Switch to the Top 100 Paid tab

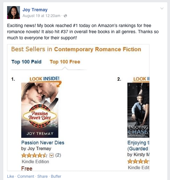26,62
